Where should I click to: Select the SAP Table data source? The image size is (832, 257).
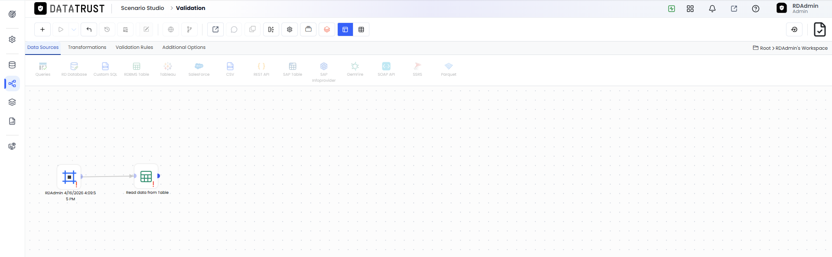point(293,69)
